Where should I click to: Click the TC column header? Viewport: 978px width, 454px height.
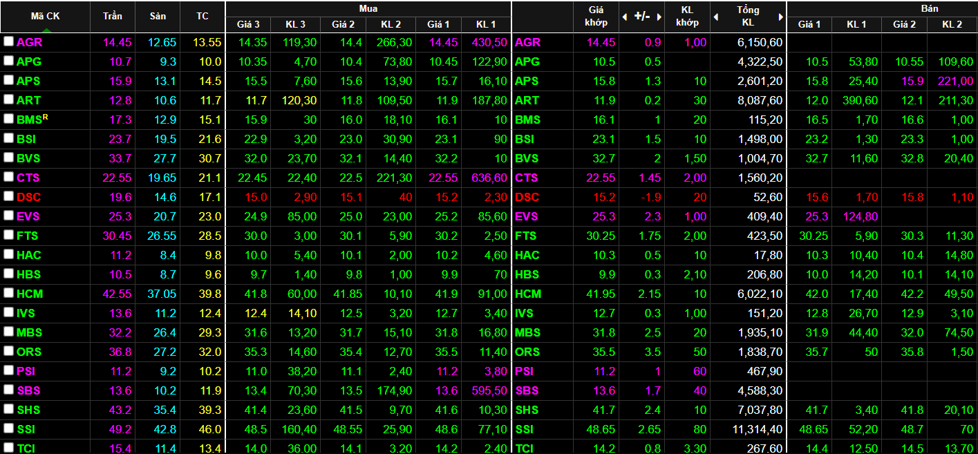(202, 16)
